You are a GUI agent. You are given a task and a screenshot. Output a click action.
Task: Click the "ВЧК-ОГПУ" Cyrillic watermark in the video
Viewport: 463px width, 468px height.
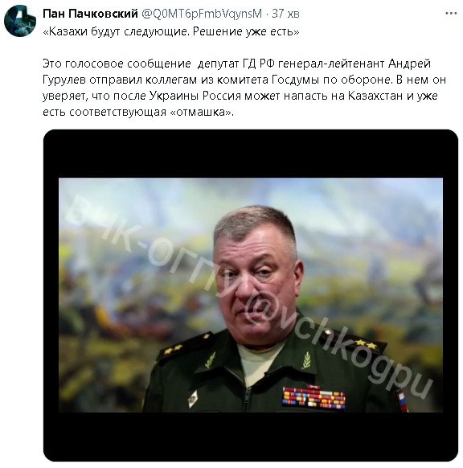[150, 244]
